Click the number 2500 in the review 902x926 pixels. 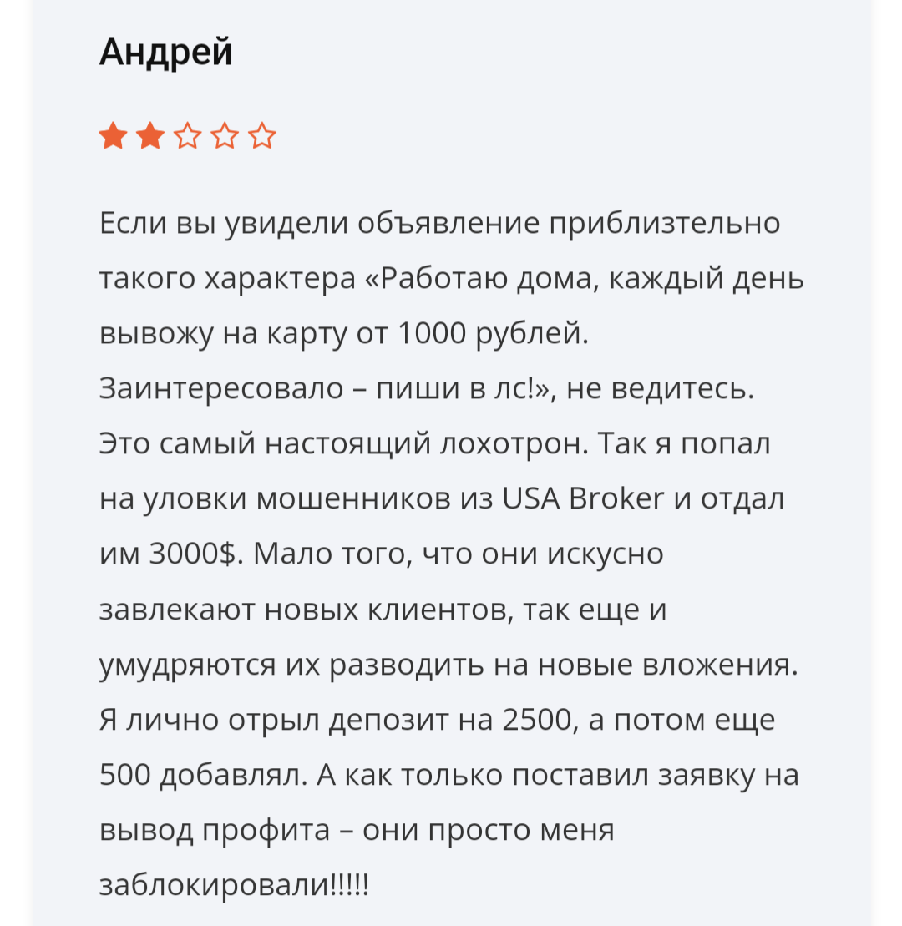pos(537,719)
